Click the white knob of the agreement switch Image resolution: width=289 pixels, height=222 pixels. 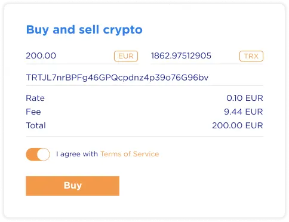pyautogui.click(x=44, y=155)
